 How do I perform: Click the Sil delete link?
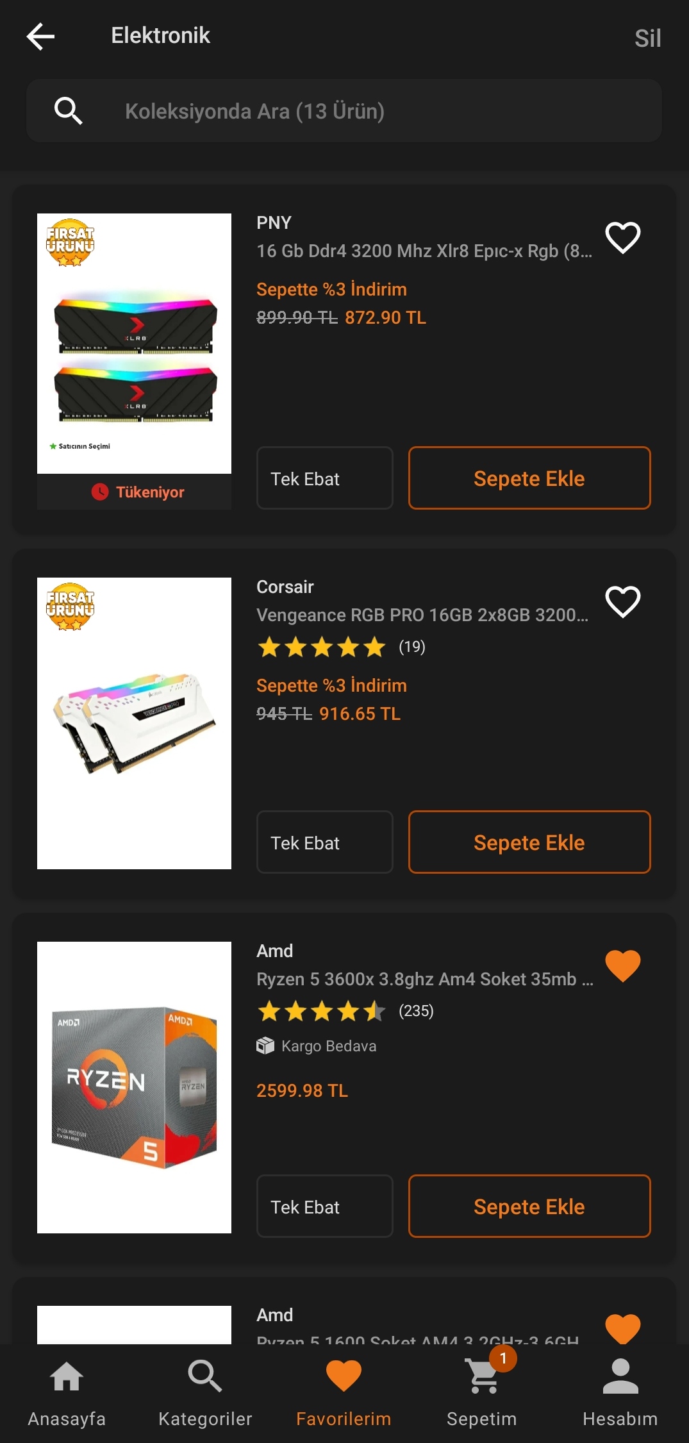point(647,38)
